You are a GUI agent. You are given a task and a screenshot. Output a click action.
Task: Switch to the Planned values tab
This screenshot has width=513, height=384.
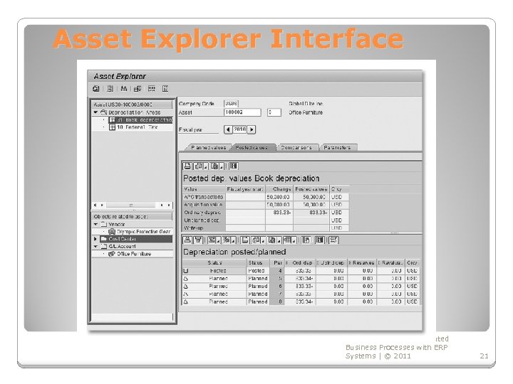tap(208, 148)
